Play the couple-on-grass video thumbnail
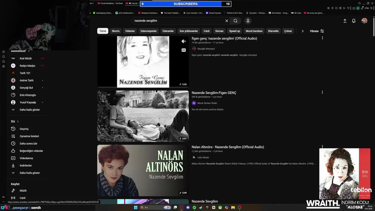375x211 pixels. tap(143, 116)
